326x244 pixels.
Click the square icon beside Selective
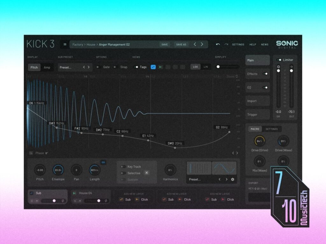point(146,173)
